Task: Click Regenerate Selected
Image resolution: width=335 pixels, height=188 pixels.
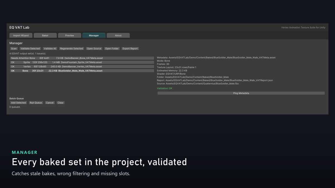Action: pyautogui.click(x=71, y=48)
